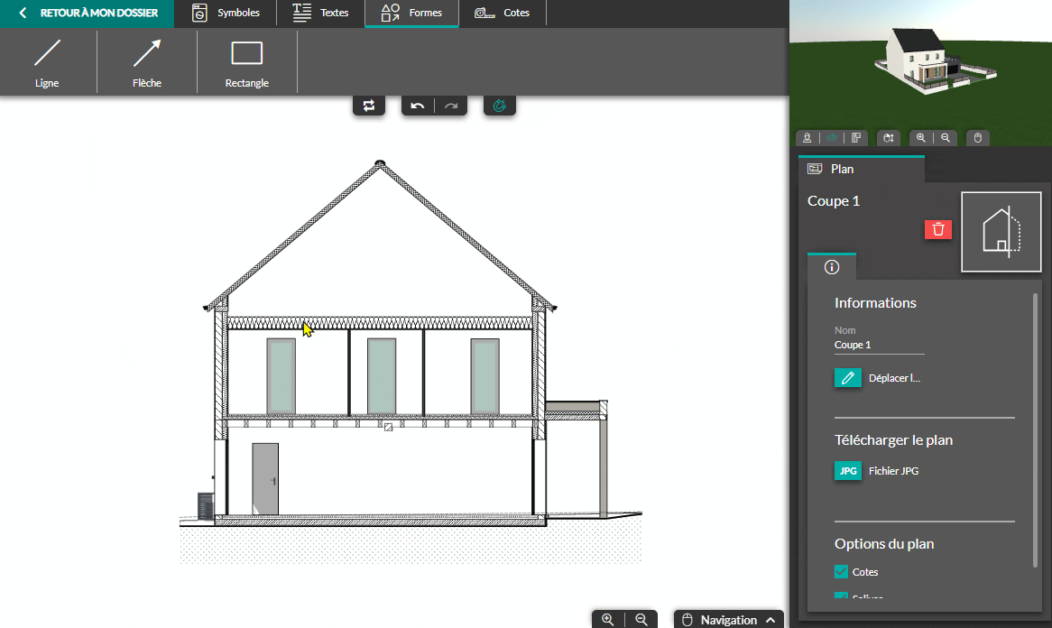This screenshot has height=628, width=1052.
Task: Uncheck the Cotes plan option
Action: 841,572
